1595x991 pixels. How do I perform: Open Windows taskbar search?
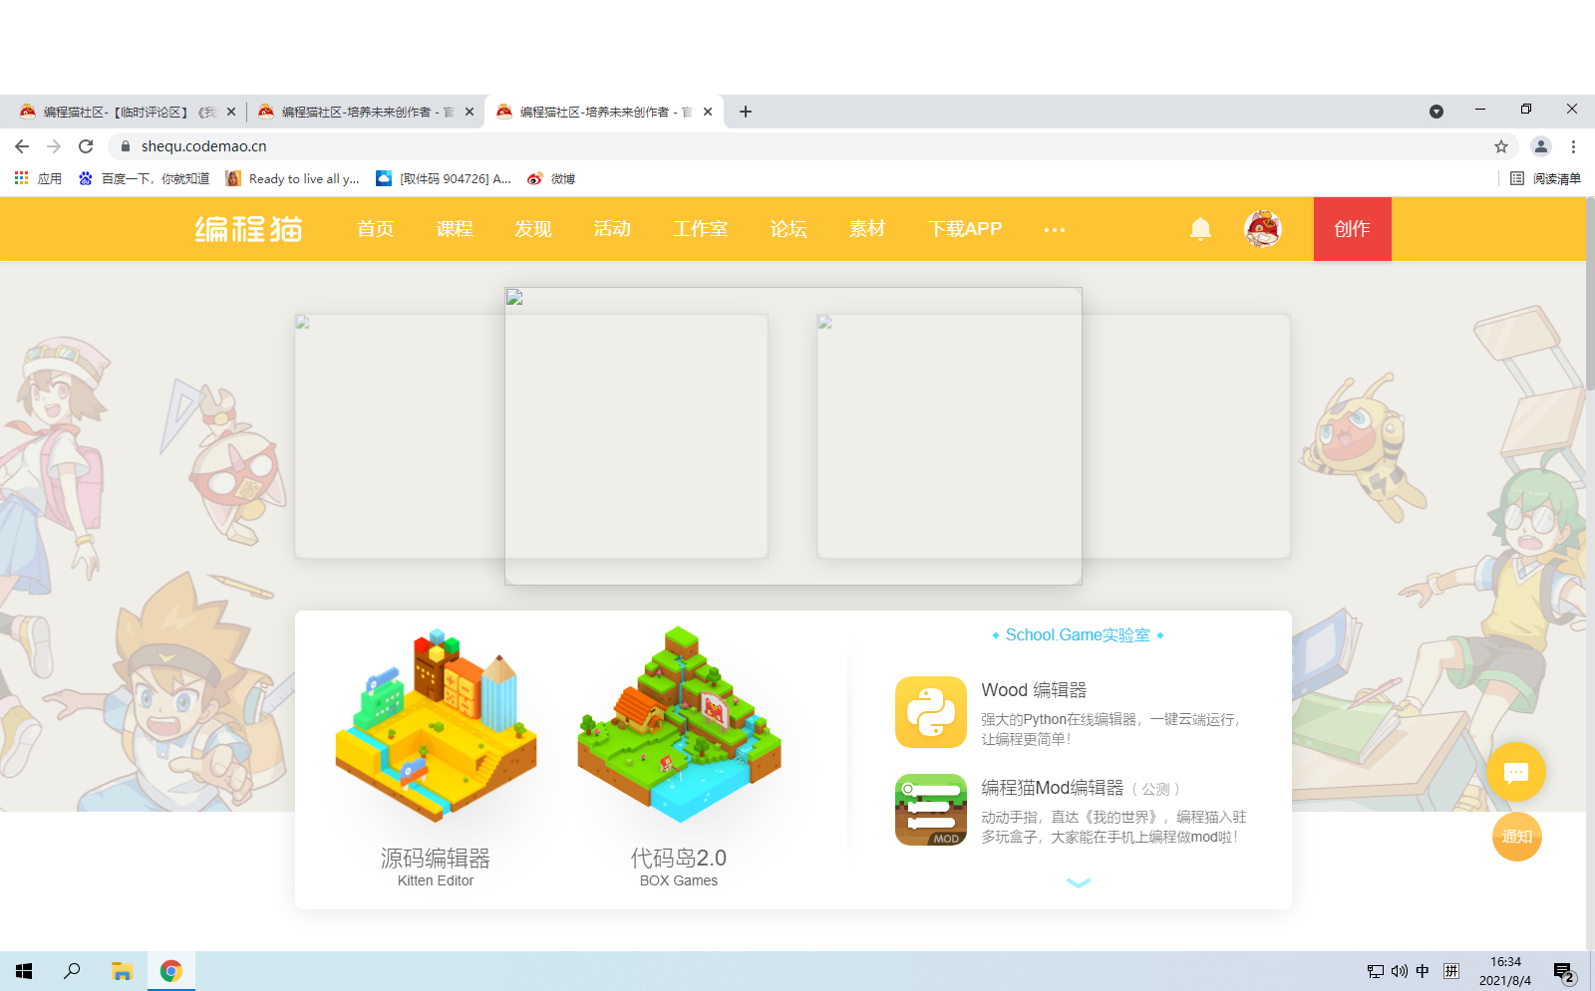72,971
